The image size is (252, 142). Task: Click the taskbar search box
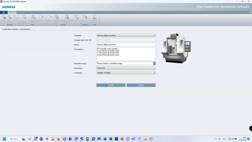click(14, 139)
